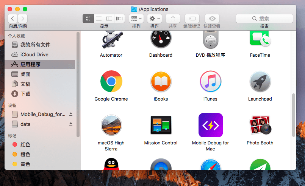This screenshot has width=305, height=186.
Task: Select the 黄色 yellow tag
Action: (x=40, y=164)
